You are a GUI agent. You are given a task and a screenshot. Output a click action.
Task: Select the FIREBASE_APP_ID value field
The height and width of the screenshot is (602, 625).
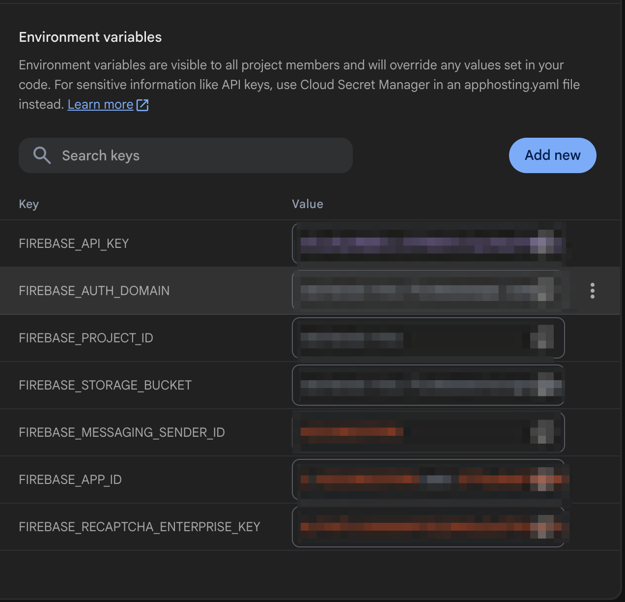pyautogui.click(x=428, y=480)
